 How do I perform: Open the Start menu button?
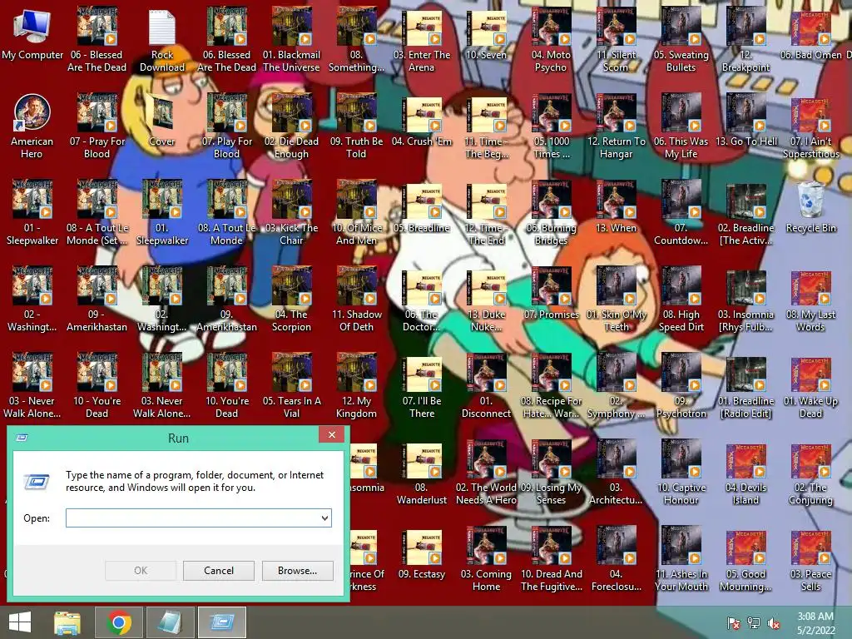coord(20,622)
